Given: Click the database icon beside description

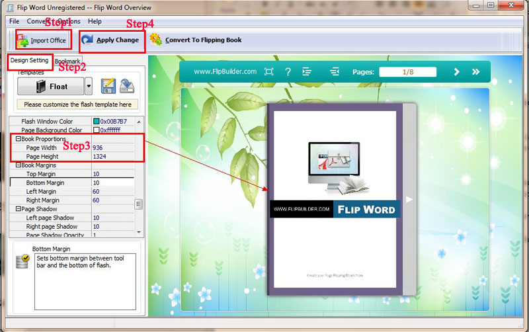Looking at the screenshot, I should [22, 261].
